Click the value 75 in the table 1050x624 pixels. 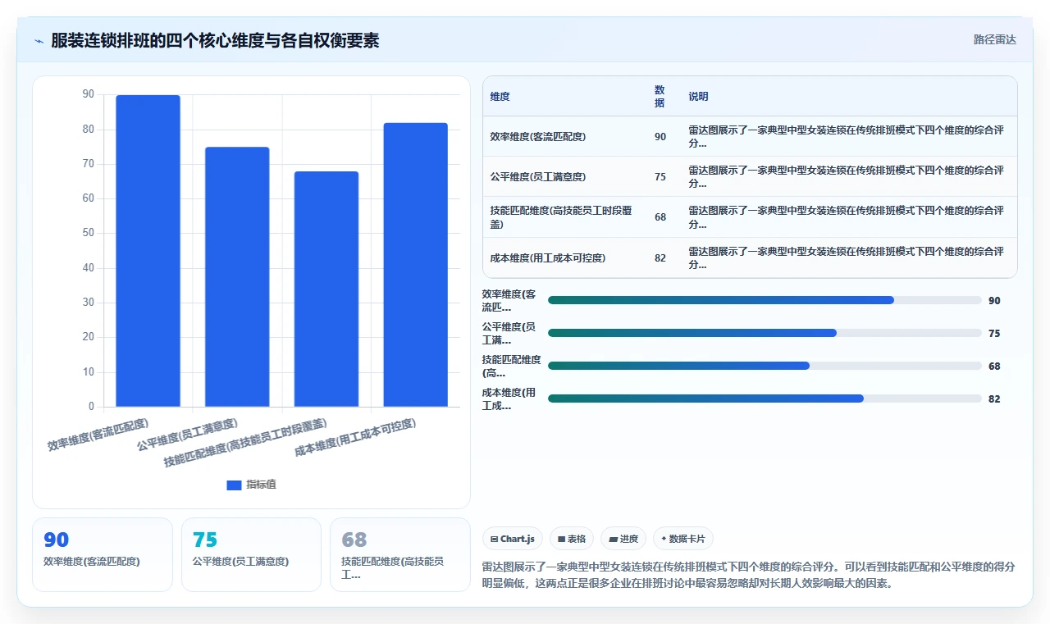(x=660, y=177)
